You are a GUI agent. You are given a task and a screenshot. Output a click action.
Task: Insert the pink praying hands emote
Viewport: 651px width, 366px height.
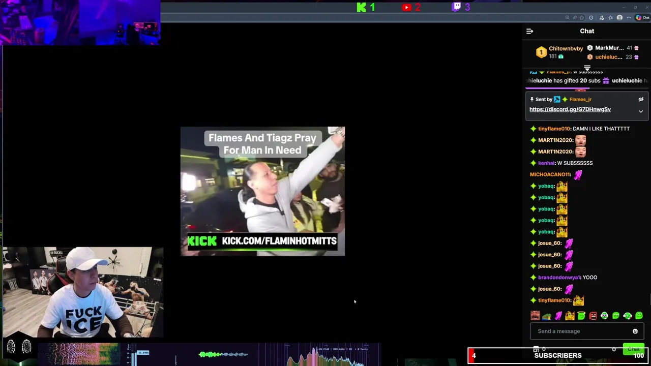(x=558, y=316)
